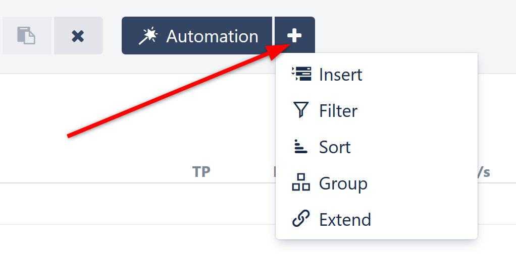
Task: Click the Group squares icon
Action: pos(301,183)
